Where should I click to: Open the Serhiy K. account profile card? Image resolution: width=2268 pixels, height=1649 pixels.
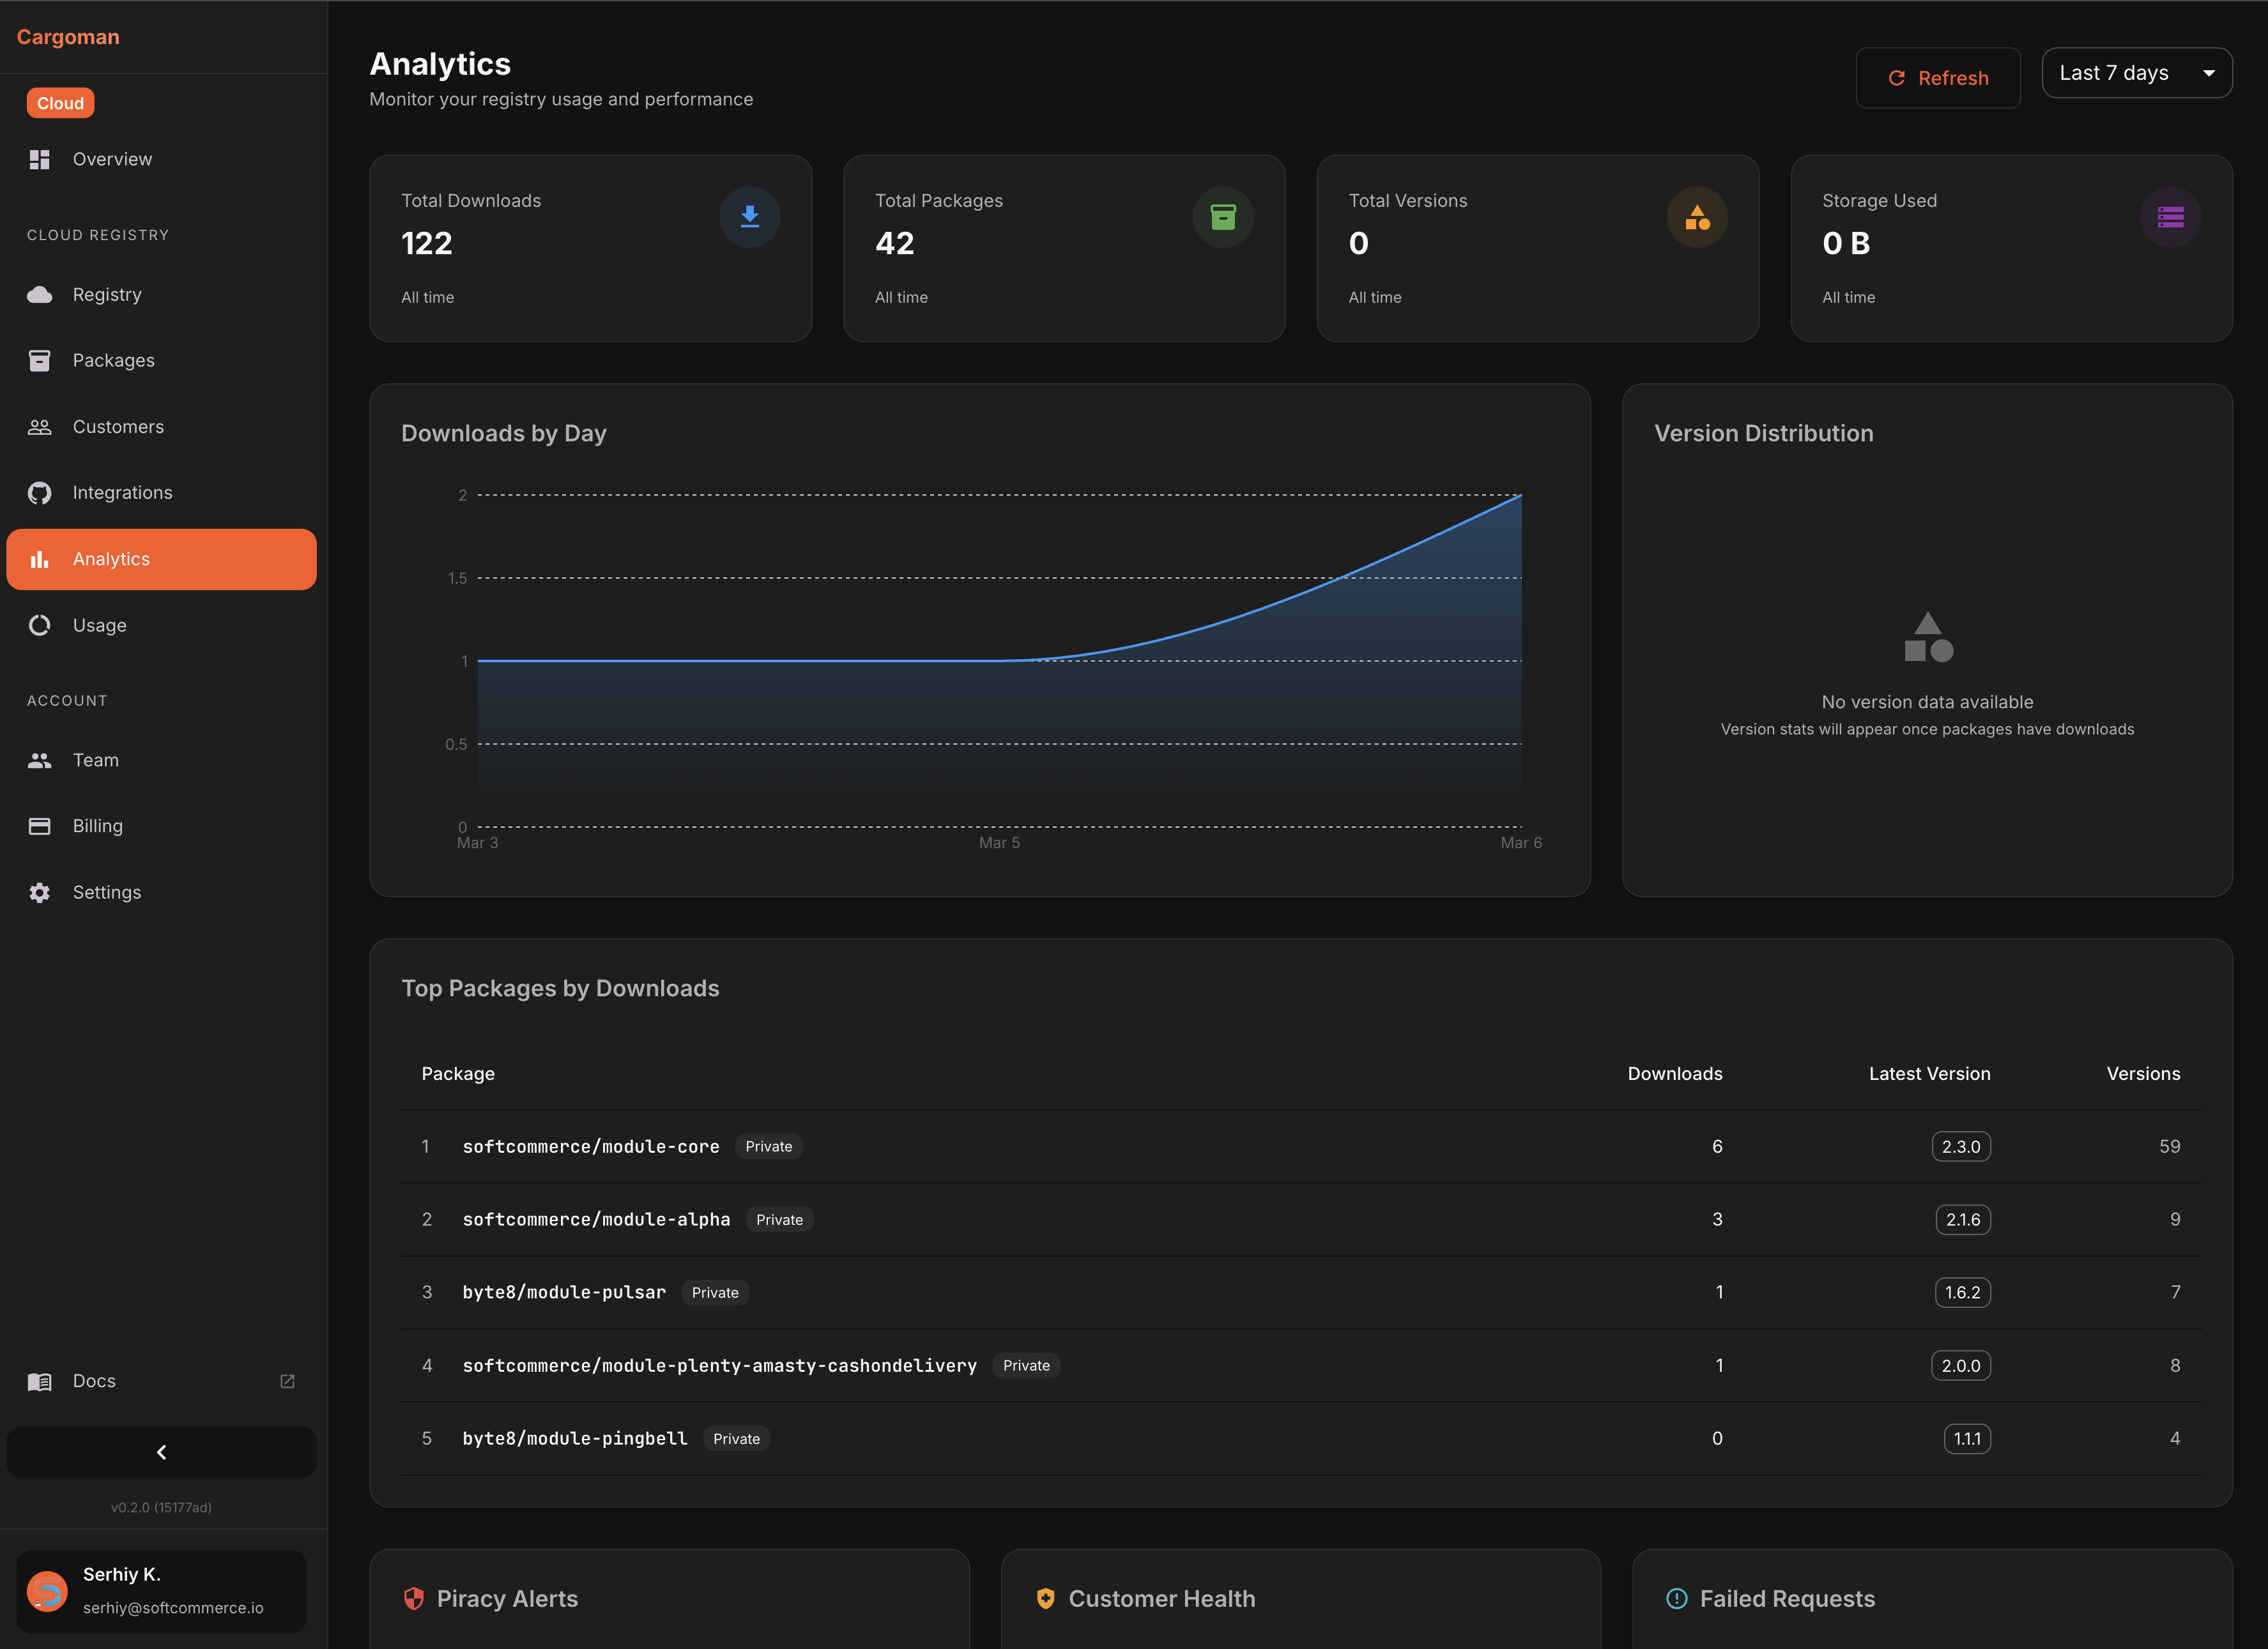coord(161,1590)
